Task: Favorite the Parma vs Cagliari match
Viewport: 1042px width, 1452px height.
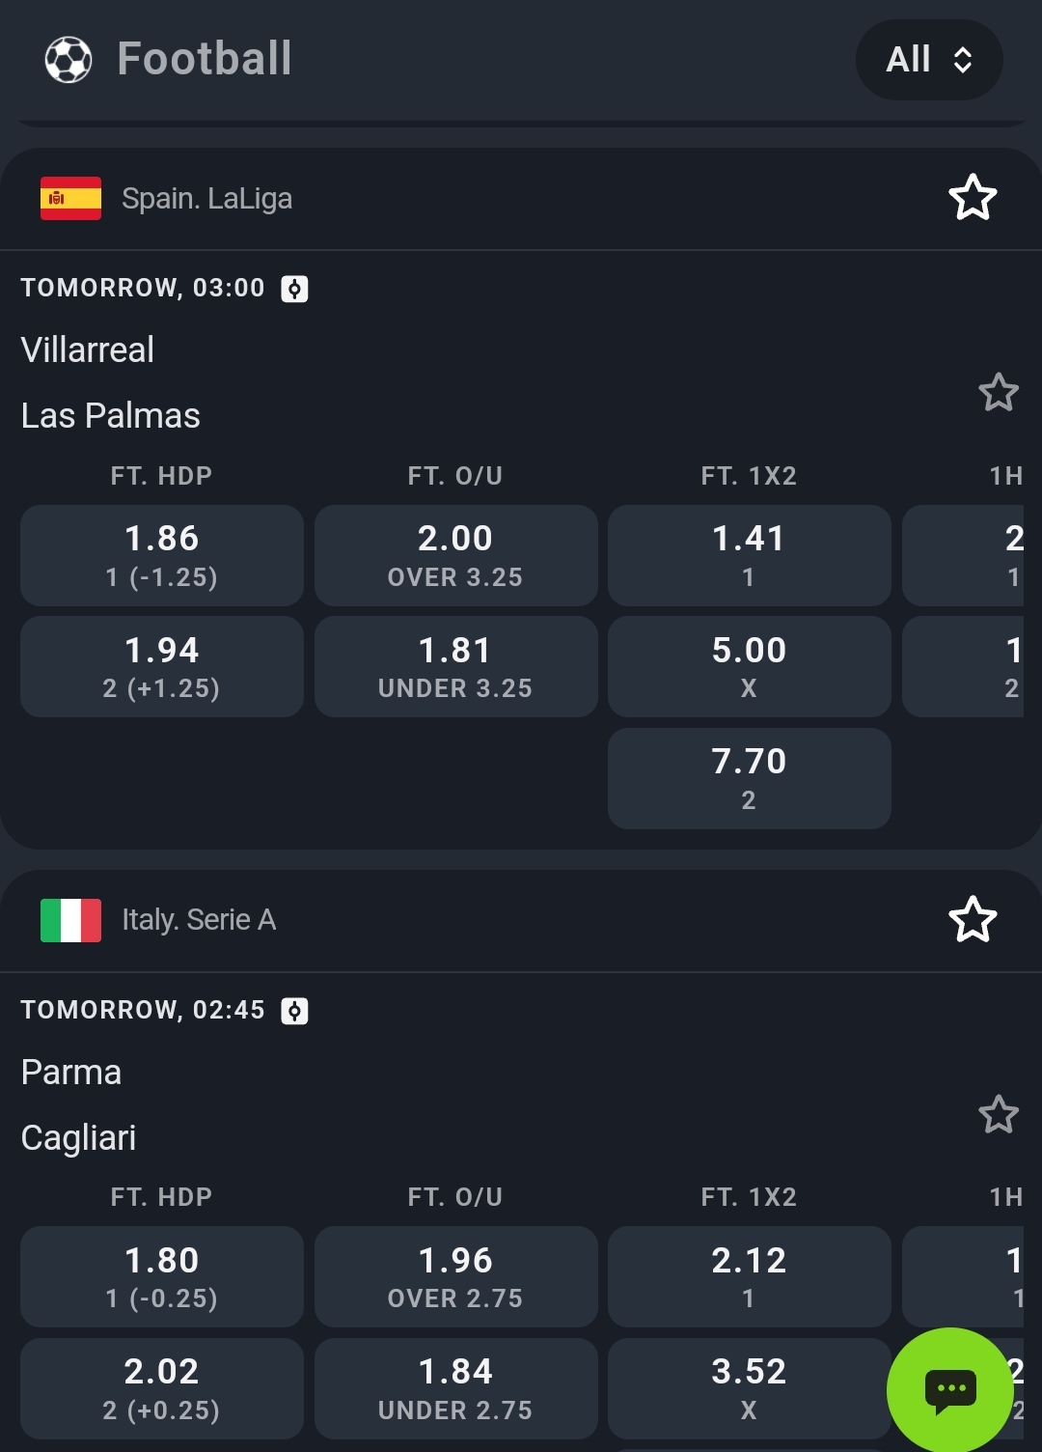Action: click(999, 1114)
